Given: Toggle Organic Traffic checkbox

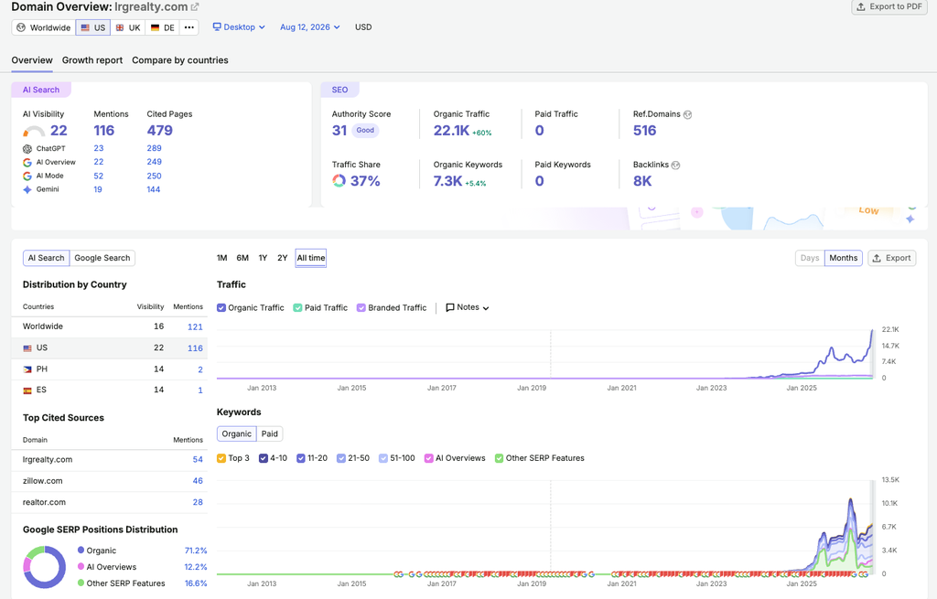Looking at the screenshot, I should coord(221,307).
